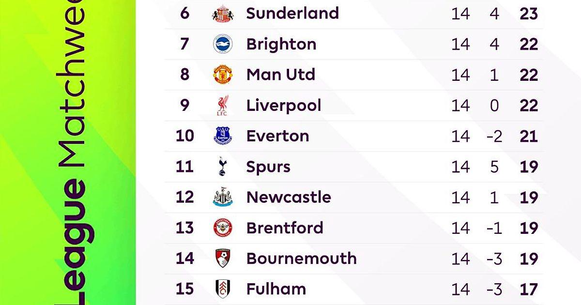The width and height of the screenshot is (581, 305).
Task: Click the Liverpool LFC crest
Action: 223,106
